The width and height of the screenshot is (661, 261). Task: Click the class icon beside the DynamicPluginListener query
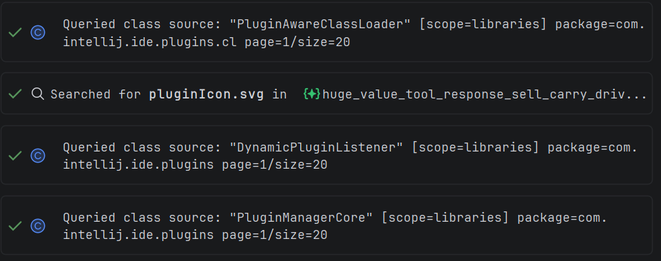pyautogui.click(x=38, y=156)
